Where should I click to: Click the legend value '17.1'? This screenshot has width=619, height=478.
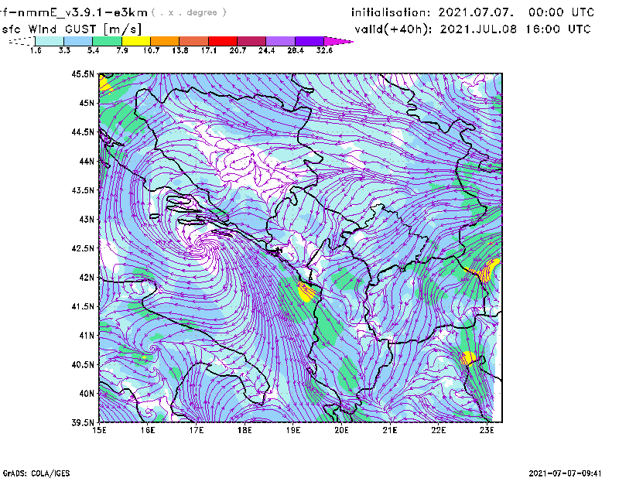click(x=209, y=50)
